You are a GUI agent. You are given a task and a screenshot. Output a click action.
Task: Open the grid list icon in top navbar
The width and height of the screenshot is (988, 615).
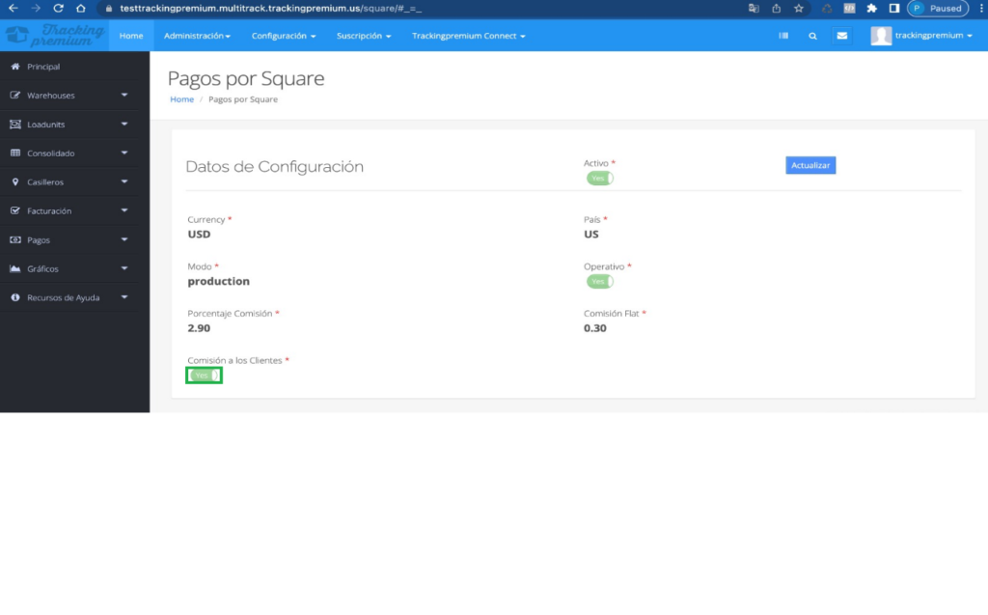[x=783, y=36]
